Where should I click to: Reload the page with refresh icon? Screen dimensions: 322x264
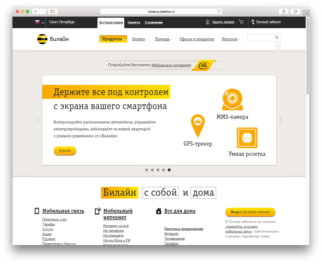pos(219,12)
